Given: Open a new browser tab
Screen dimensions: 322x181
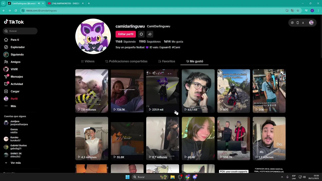Looking at the screenshot, I should [89, 3].
